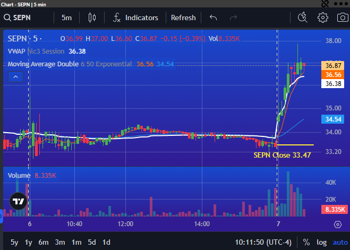Take a chart snapshot with camera
Image resolution: width=350 pixels, height=250 pixels.
click(x=343, y=18)
